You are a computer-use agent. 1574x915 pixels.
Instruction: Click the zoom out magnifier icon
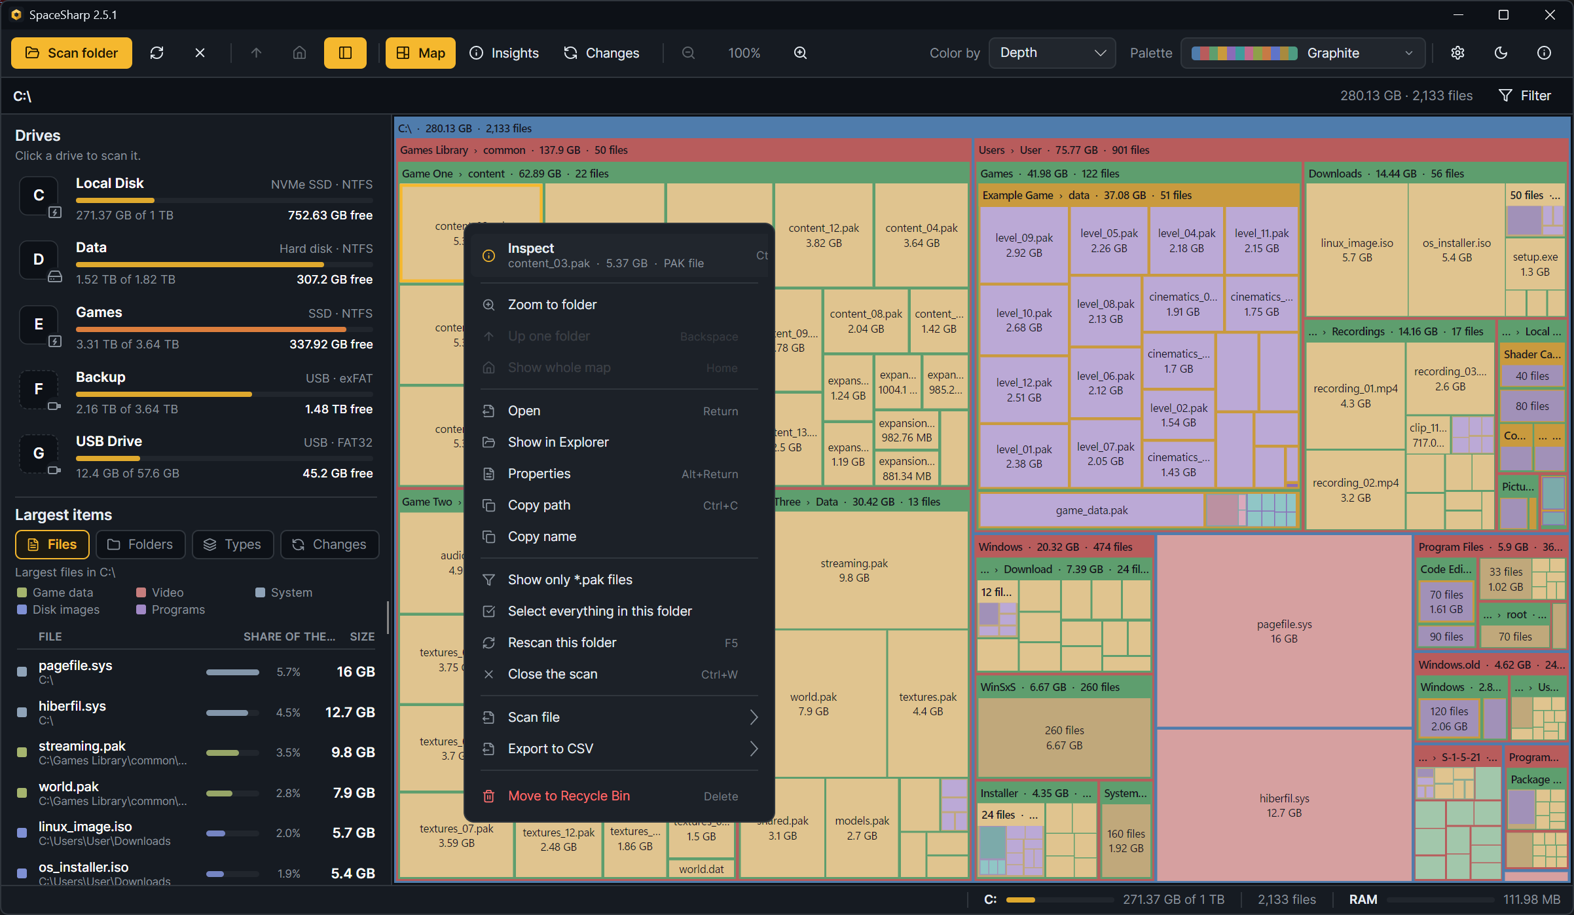(688, 53)
